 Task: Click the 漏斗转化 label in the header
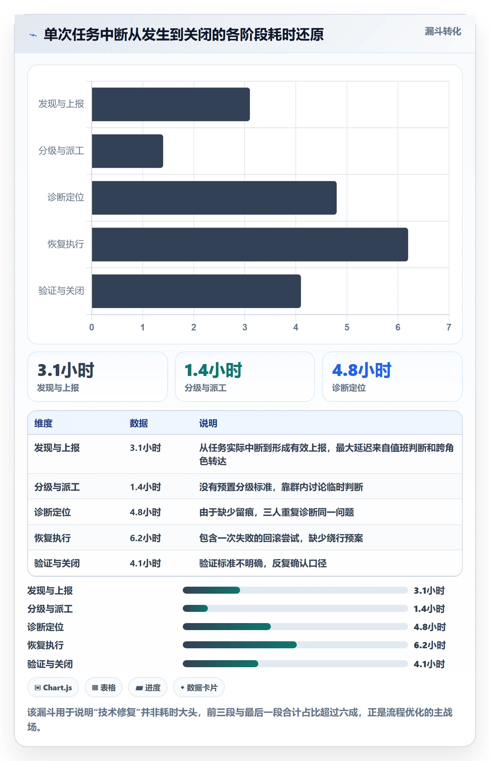point(443,32)
